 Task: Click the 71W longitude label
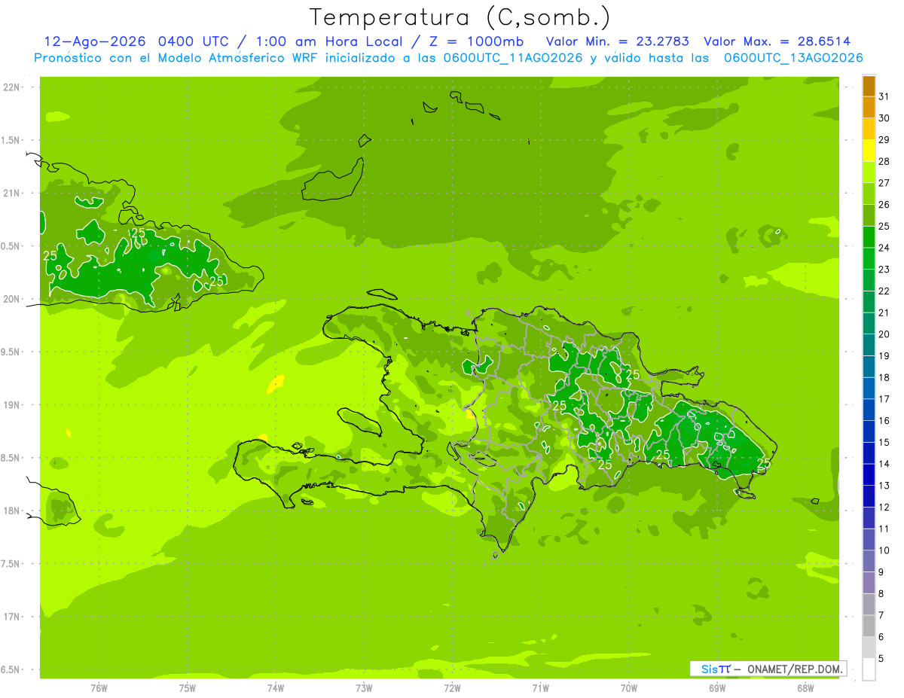click(x=540, y=688)
